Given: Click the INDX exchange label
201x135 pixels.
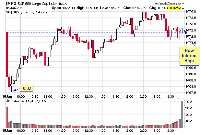Looking at the screenshot, I should click(63, 4).
